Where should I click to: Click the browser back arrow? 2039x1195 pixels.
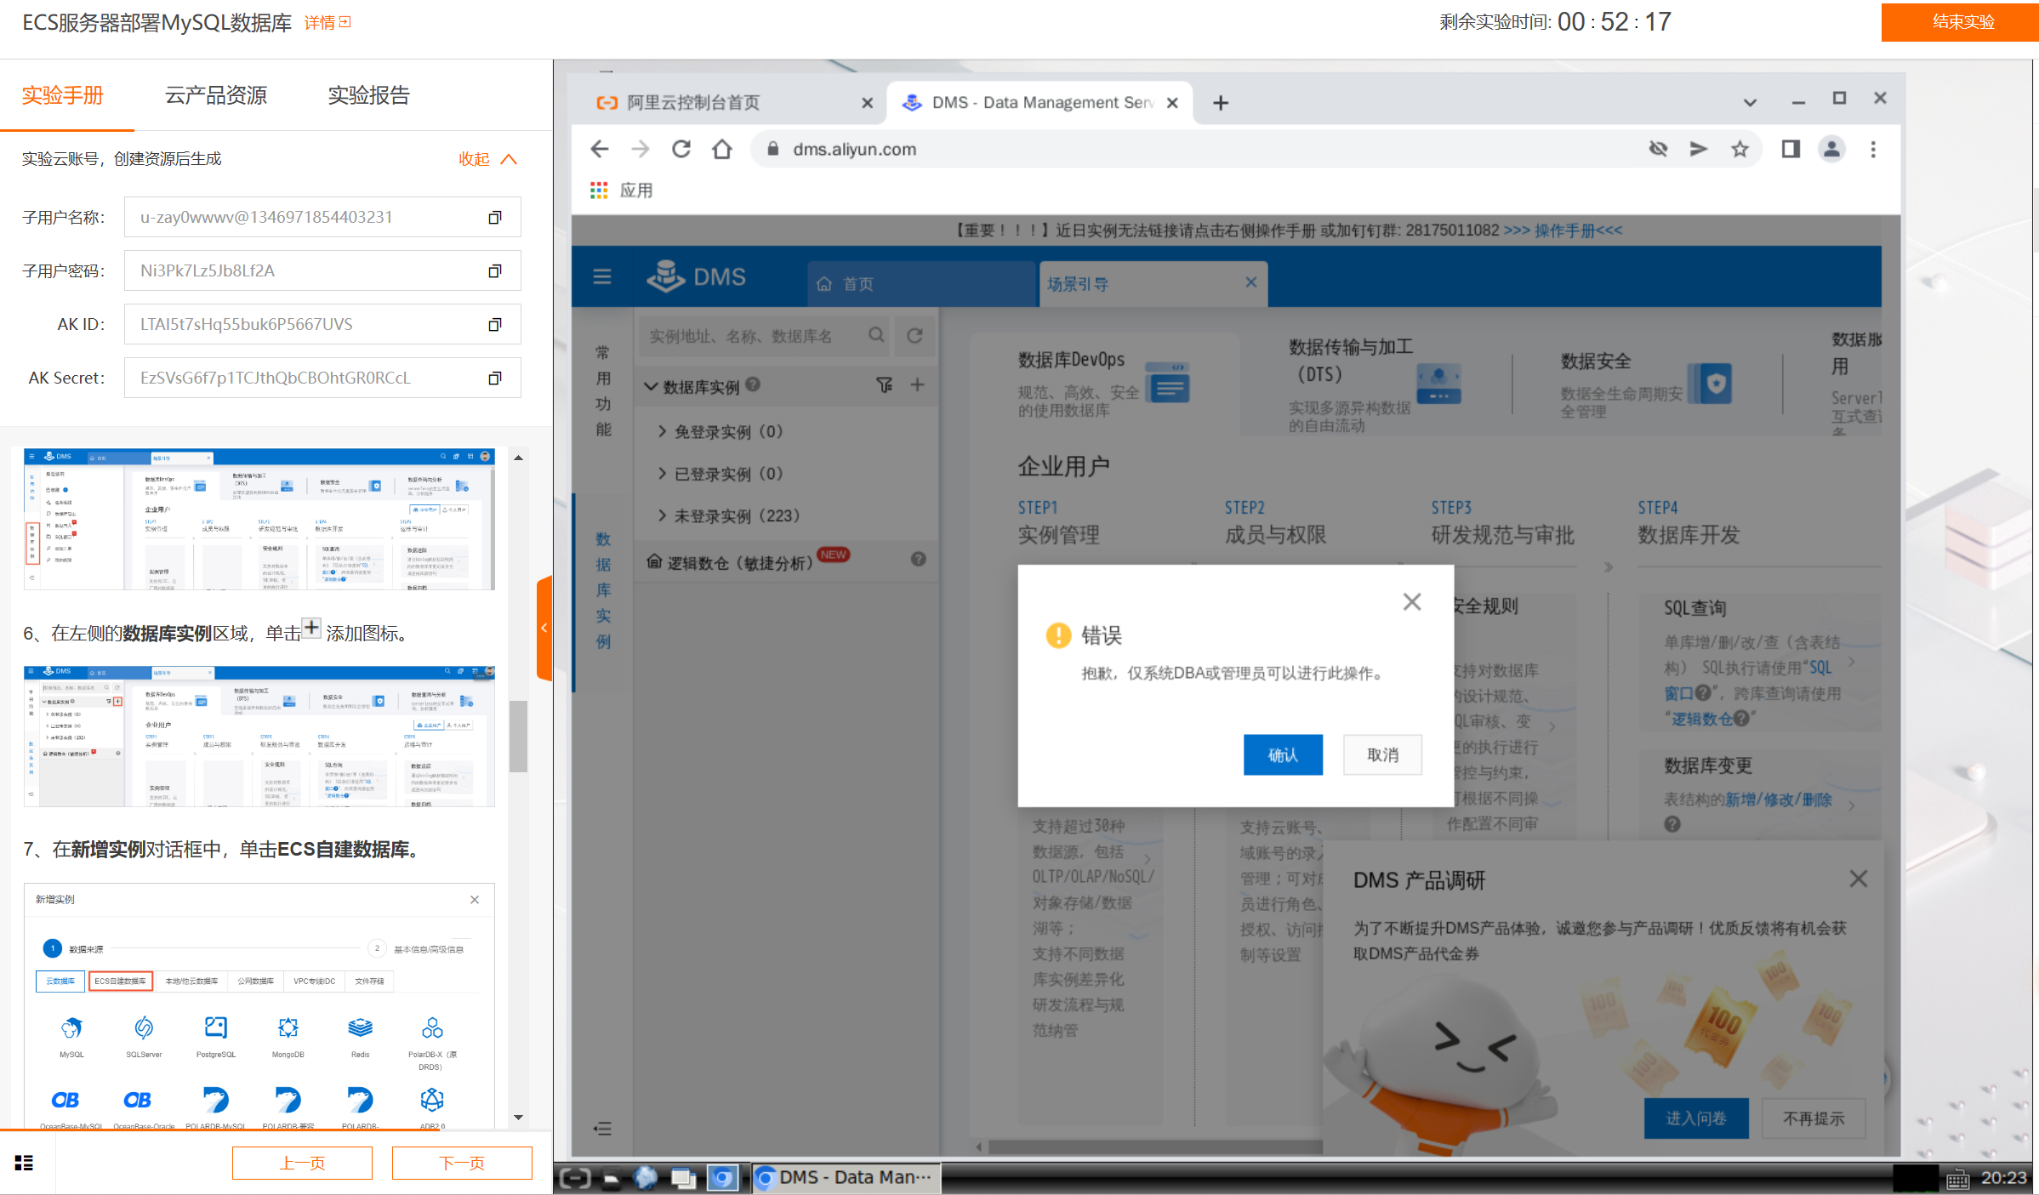(x=600, y=150)
